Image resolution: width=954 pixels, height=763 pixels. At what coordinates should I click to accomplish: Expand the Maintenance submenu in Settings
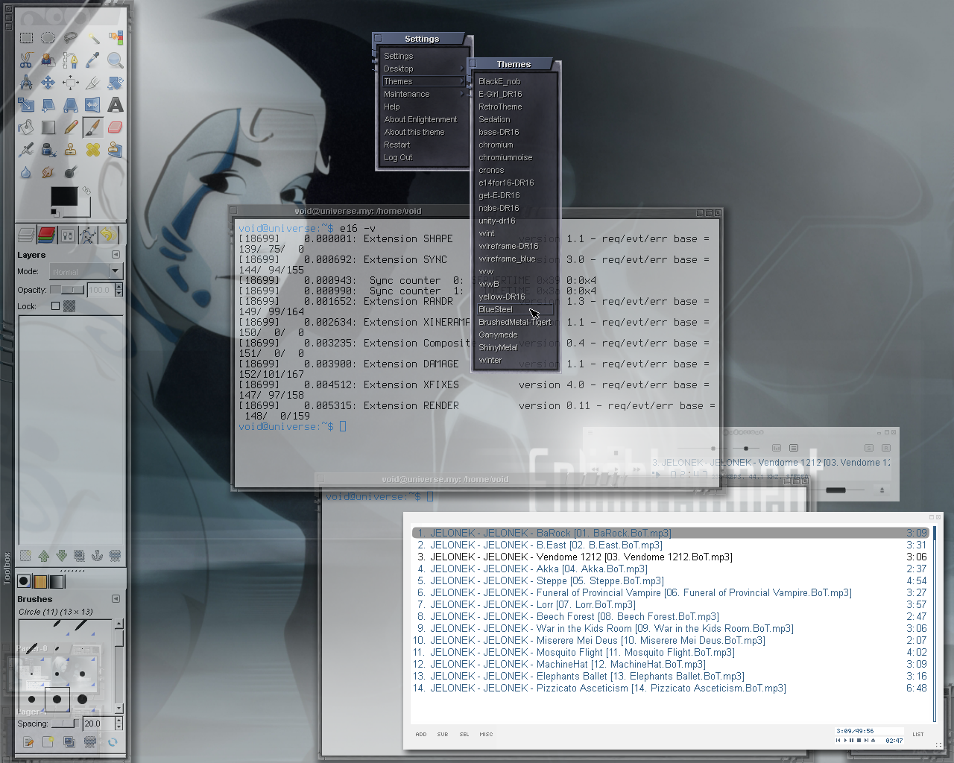pos(423,94)
